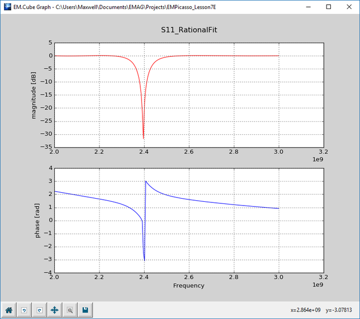The height and width of the screenshot is (319, 360).
Task: Click the blue phase curve's lowest point
Action: click(x=145, y=260)
